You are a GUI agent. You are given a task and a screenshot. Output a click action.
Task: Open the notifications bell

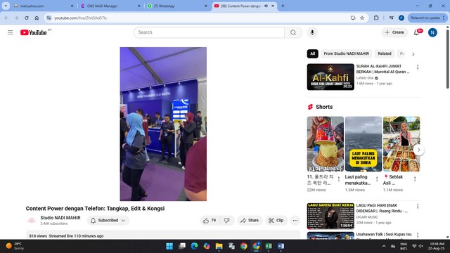(416, 32)
